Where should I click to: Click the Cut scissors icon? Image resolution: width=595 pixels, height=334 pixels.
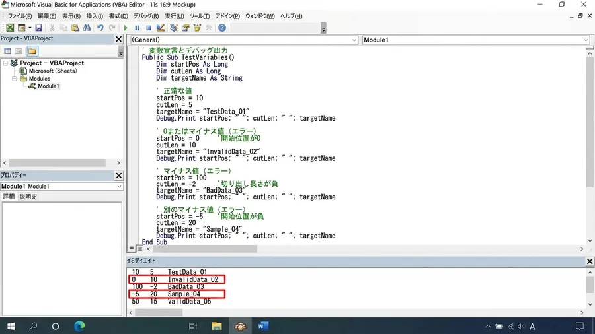tap(52, 28)
